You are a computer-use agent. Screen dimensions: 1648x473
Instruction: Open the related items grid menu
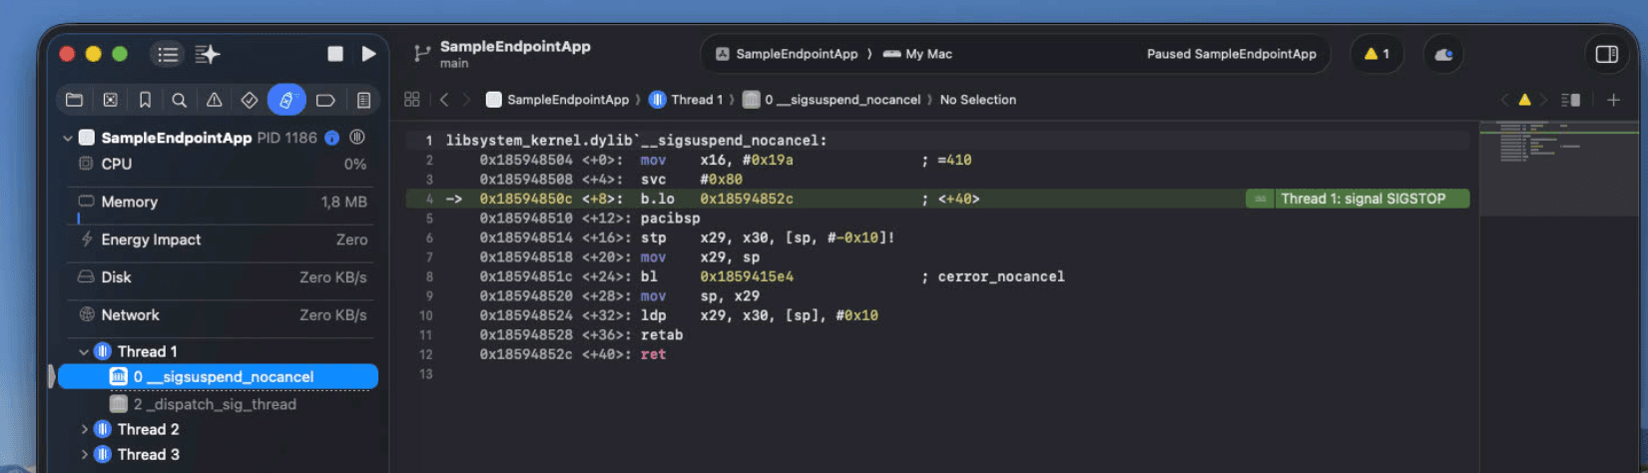point(412,100)
